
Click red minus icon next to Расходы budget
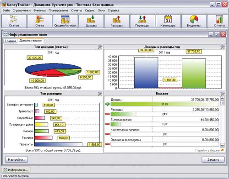click(x=108, y=114)
